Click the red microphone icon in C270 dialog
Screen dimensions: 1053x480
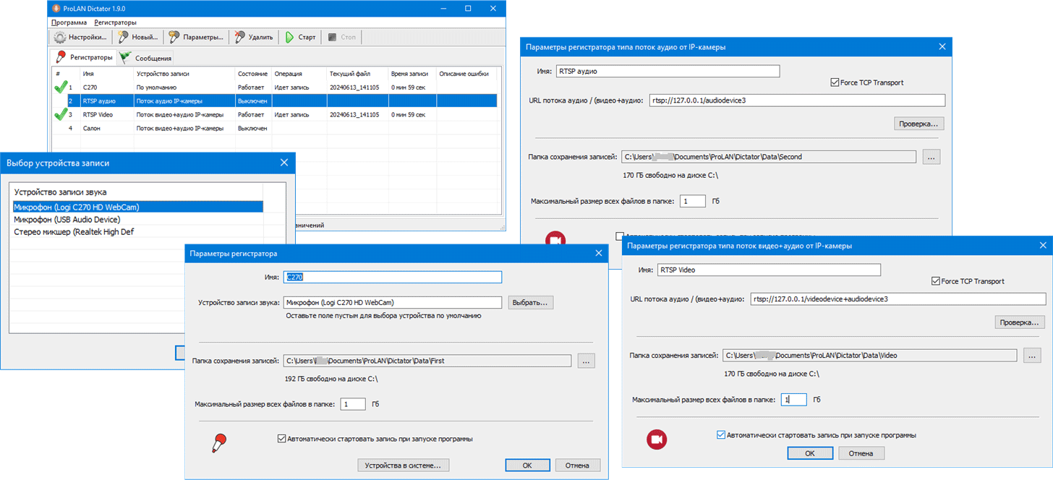219,442
